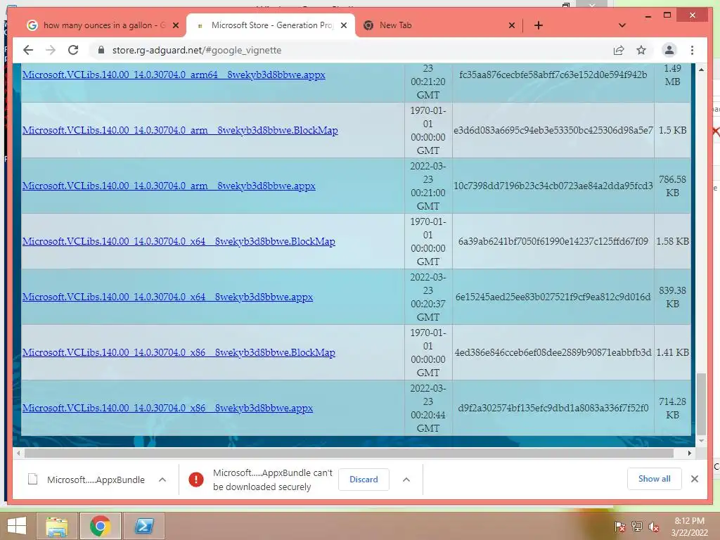Screen dimensions: 720x540
Task: Bookmark this page with the star icon
Action: pos(641,50)
